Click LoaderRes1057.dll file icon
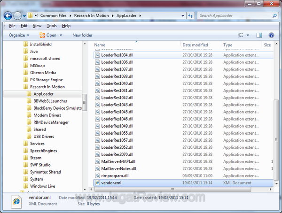282x213 pixels. [97, 140]
